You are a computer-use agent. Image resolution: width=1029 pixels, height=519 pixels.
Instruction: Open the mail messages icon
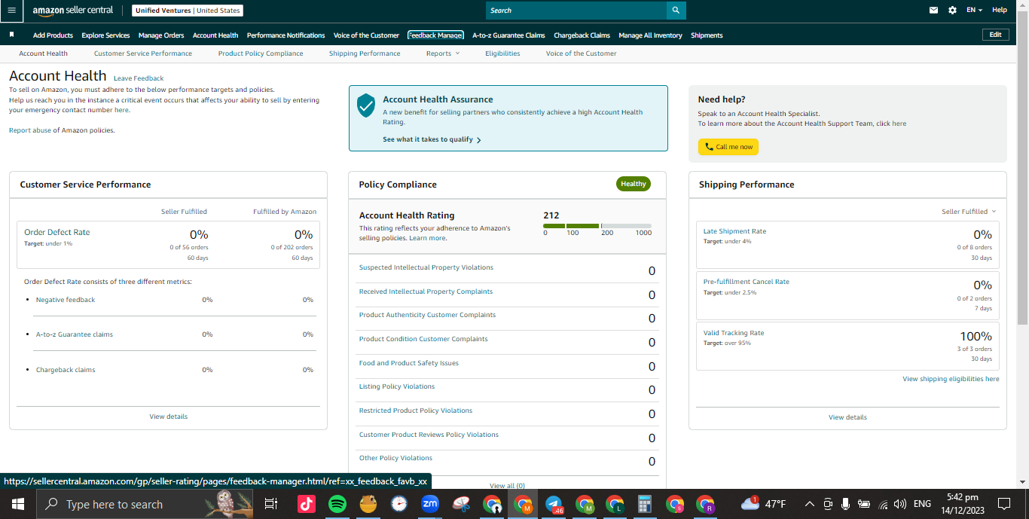coord(934,11)
